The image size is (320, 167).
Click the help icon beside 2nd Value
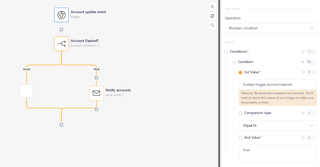point(303,137)
